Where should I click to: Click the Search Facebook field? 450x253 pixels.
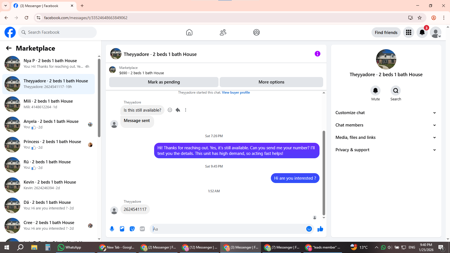57,32
